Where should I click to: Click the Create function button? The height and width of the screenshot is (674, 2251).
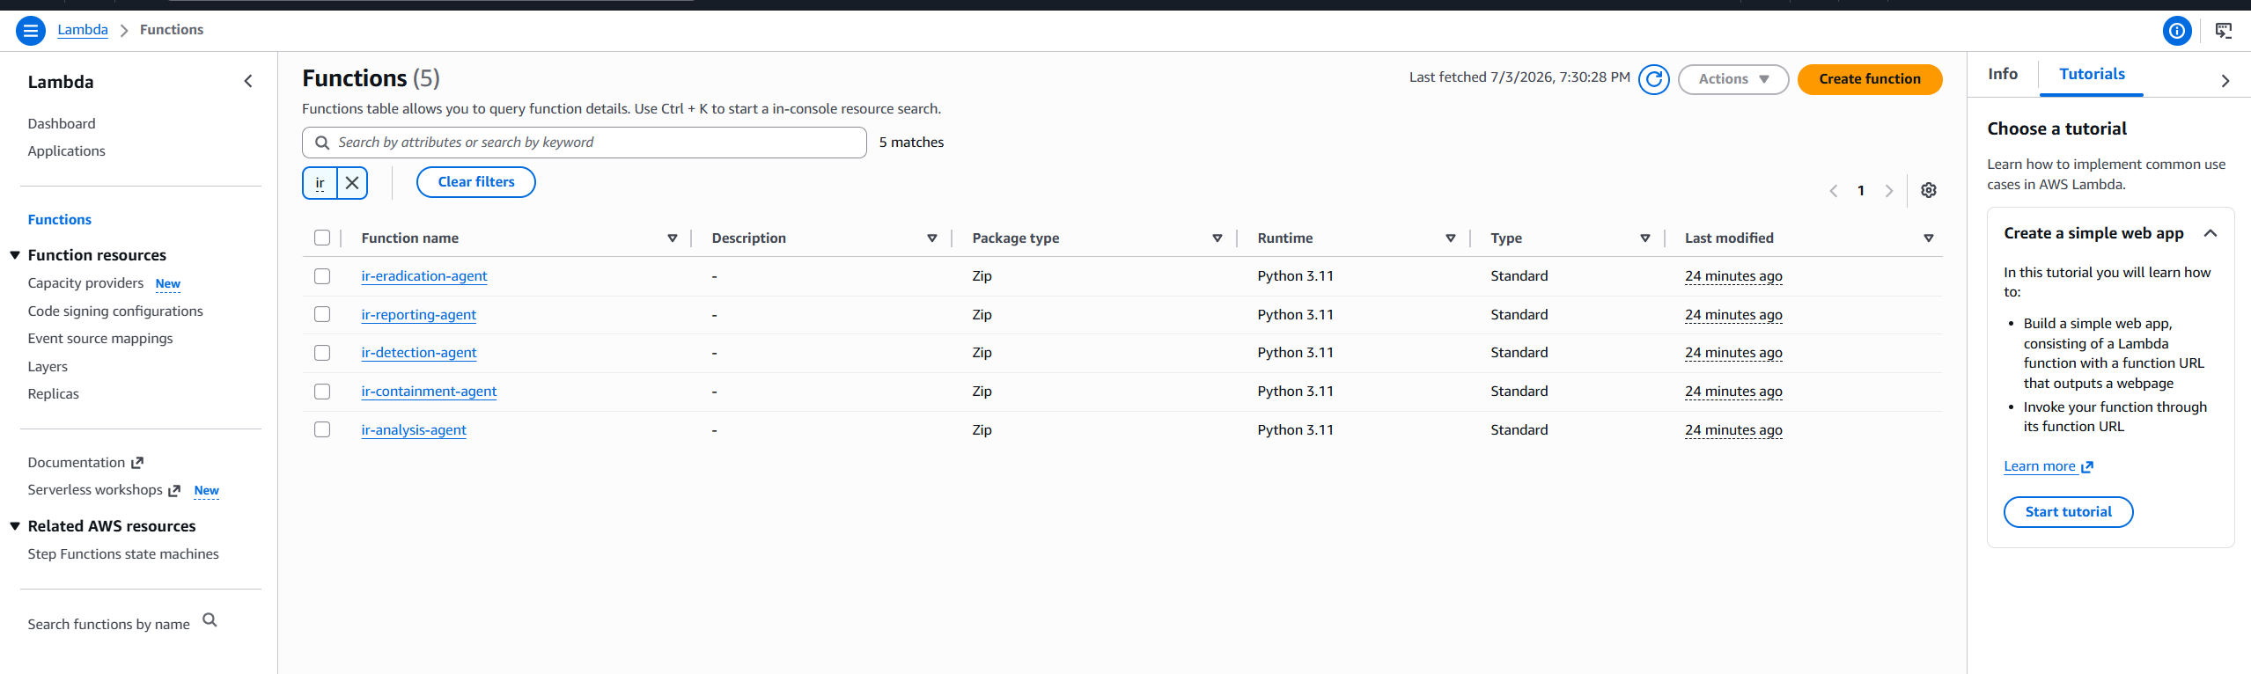[x=1869, y=79]
